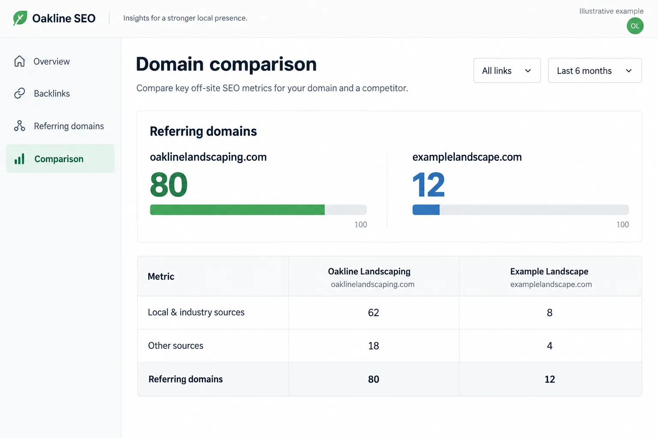Select the Comparison menu item
The height and width of the screenshot is (438, 658).
(60, 159)
